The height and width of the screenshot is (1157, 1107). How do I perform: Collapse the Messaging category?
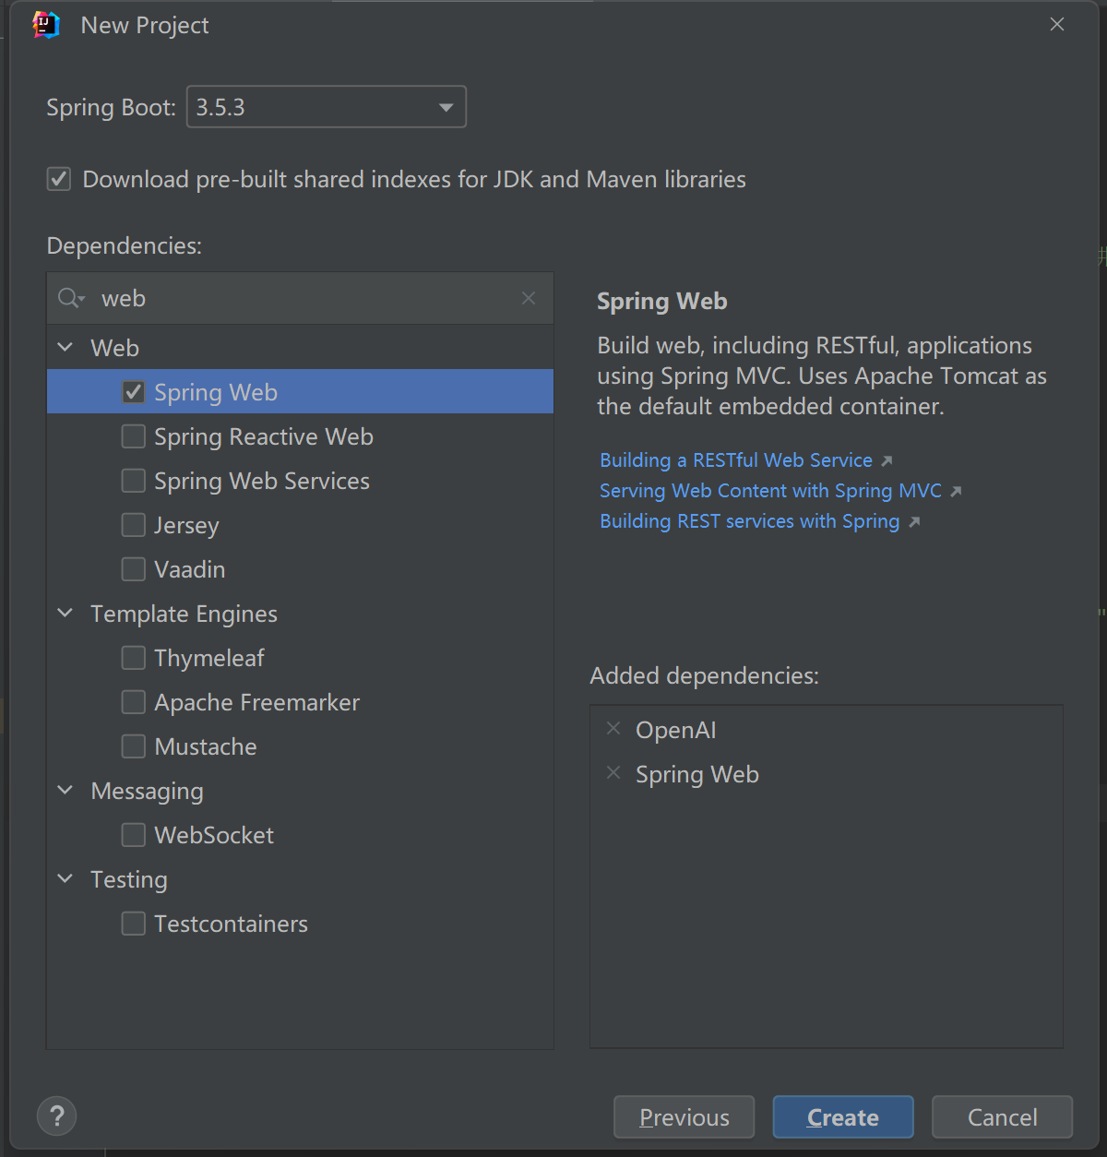(65, 791)
